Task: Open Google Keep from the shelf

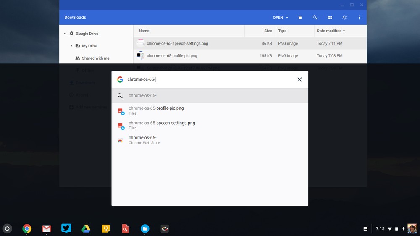Action: (x=106, y=228)
